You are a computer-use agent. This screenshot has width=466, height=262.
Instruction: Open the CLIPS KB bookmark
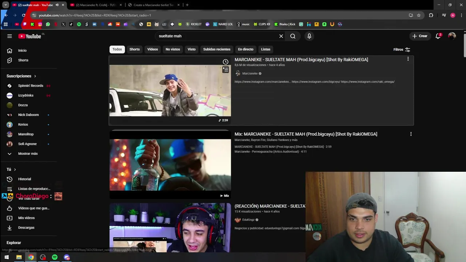coord(262,24)
